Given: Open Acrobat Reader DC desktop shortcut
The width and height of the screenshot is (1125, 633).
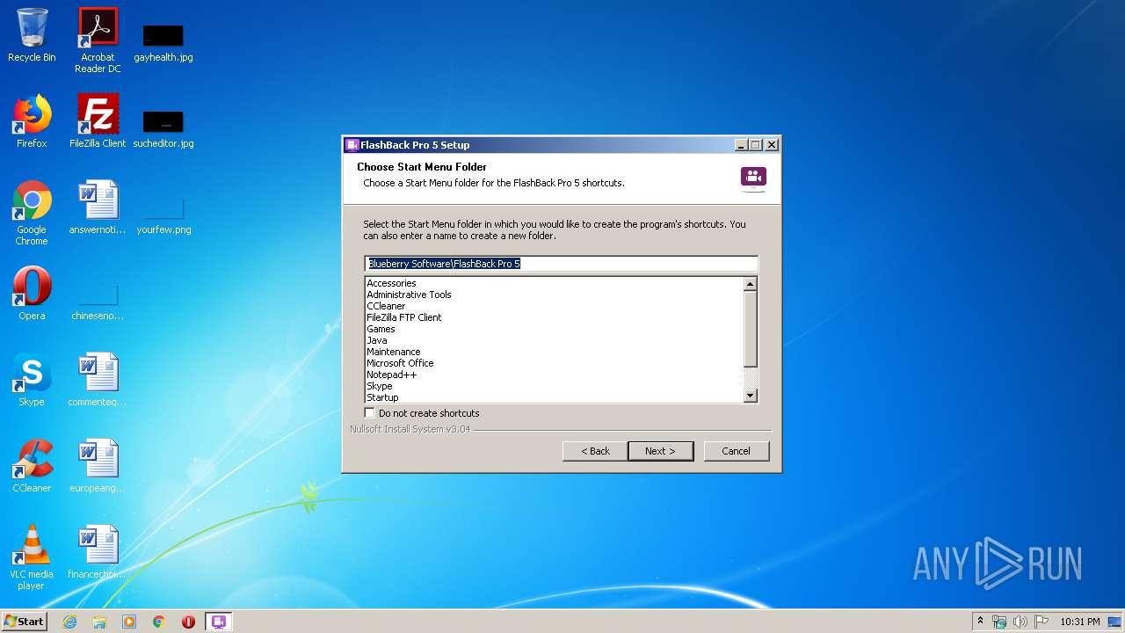Looking at the screenshot, I should (x=98, y=40).
